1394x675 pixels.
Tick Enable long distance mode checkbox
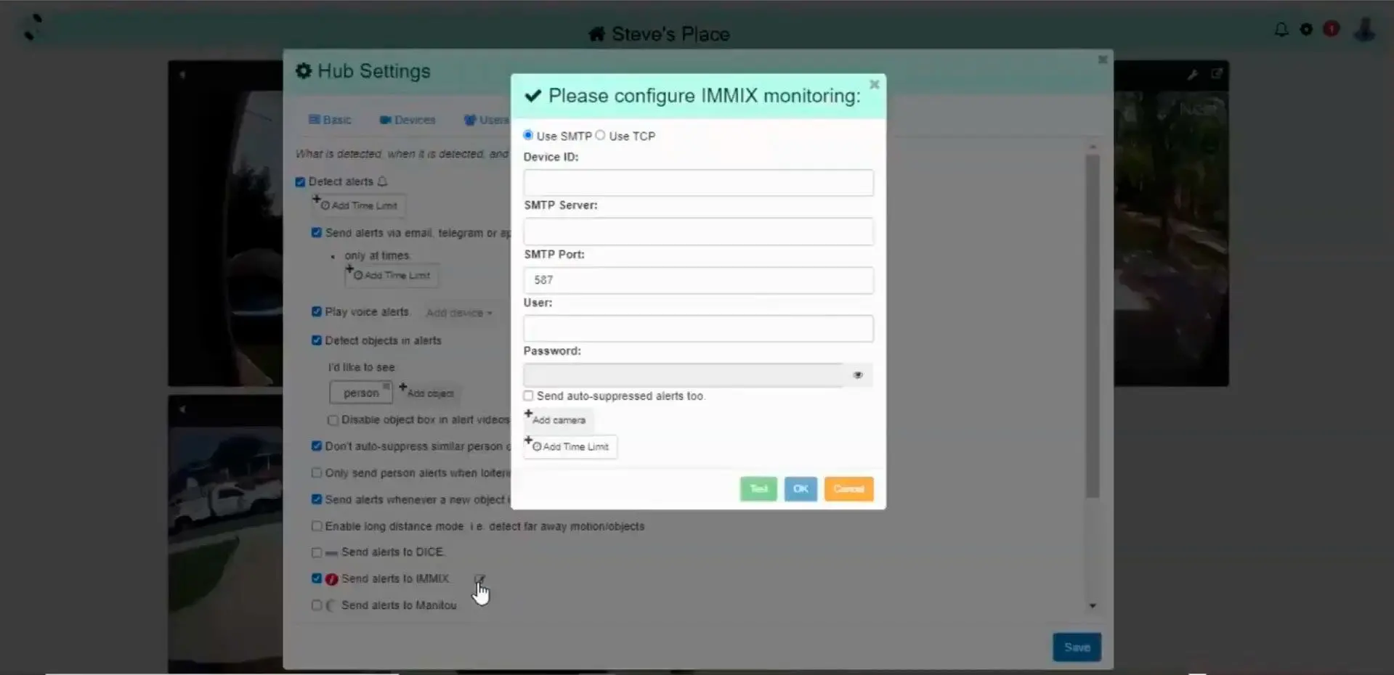click(x=317, y=526)
